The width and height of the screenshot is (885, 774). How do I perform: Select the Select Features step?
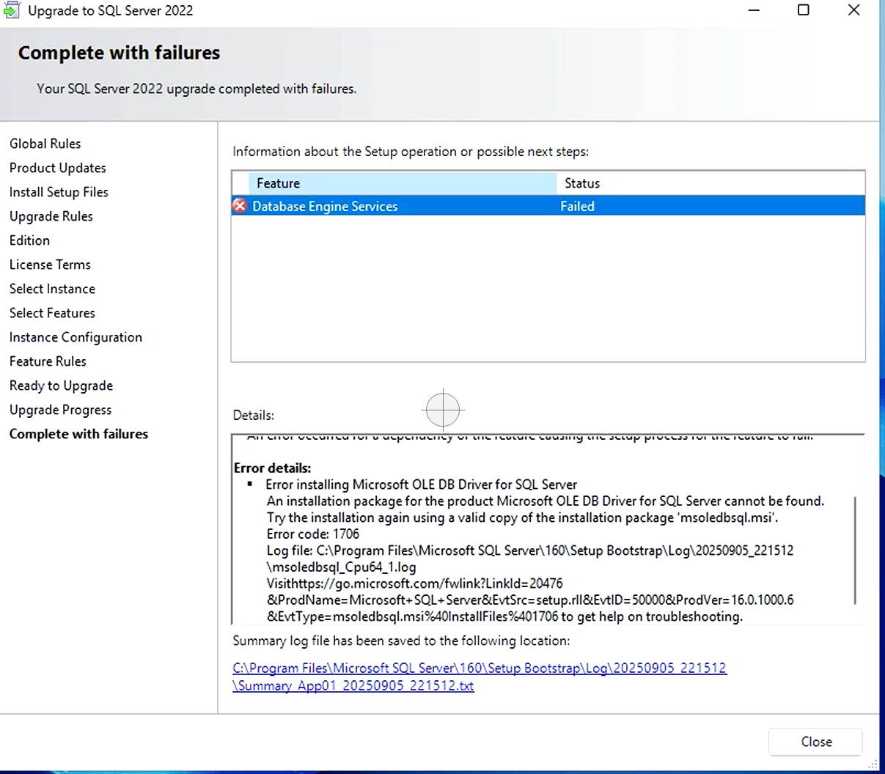tap(52, 313)
